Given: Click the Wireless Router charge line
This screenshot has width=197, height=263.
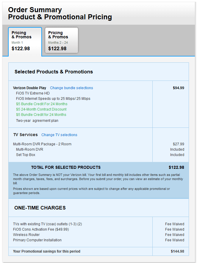Looking at the screenshot, I should (x=26, y=235).
